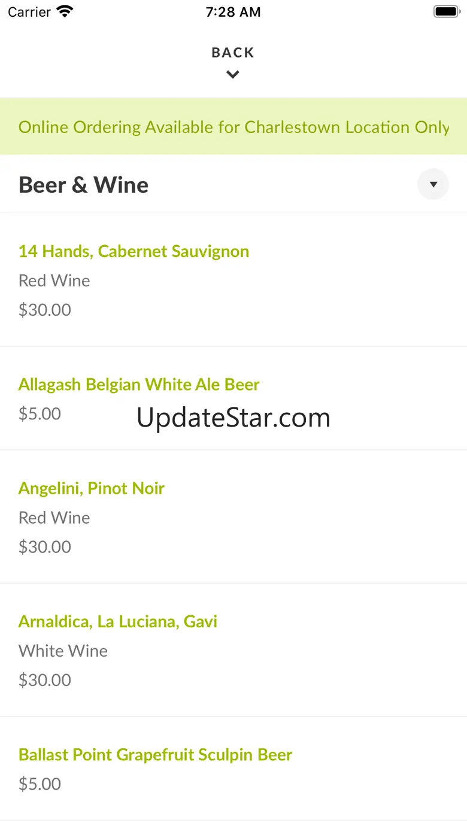Open Ballast Point Grapefruit Sculpin Beer
This screenshot has height=831, width=467.
point(155,754)
